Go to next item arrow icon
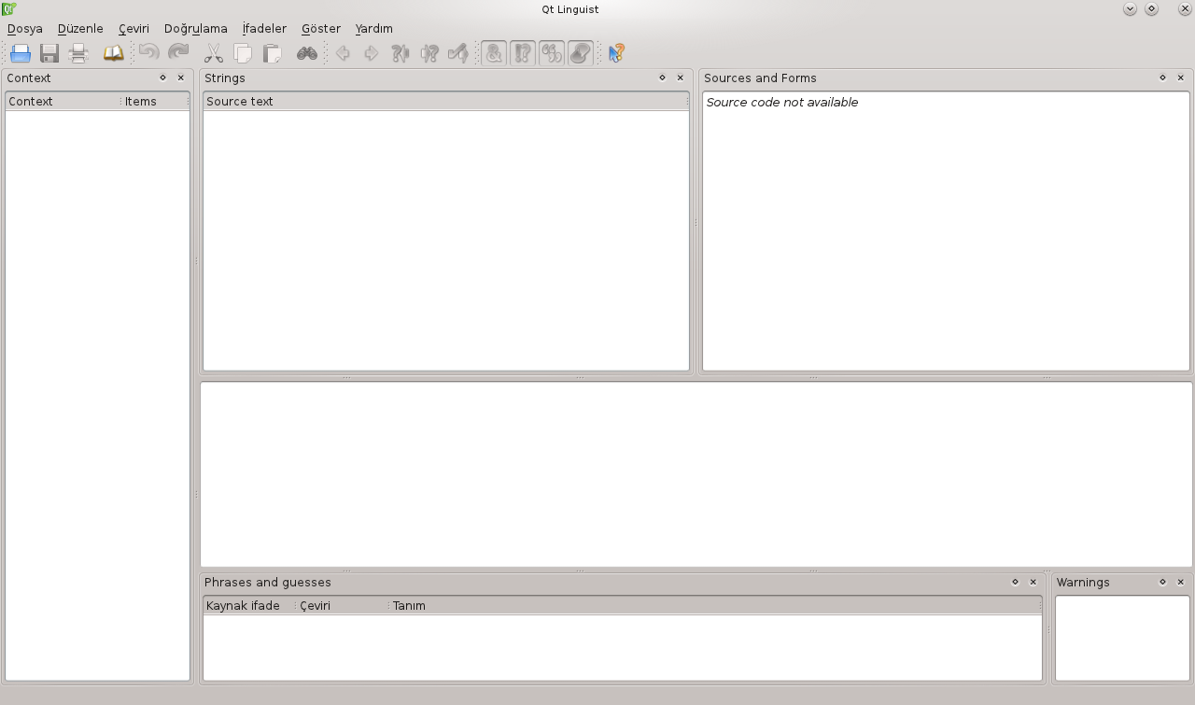This screenshot has width=1195, height=705. pos(372,53)
